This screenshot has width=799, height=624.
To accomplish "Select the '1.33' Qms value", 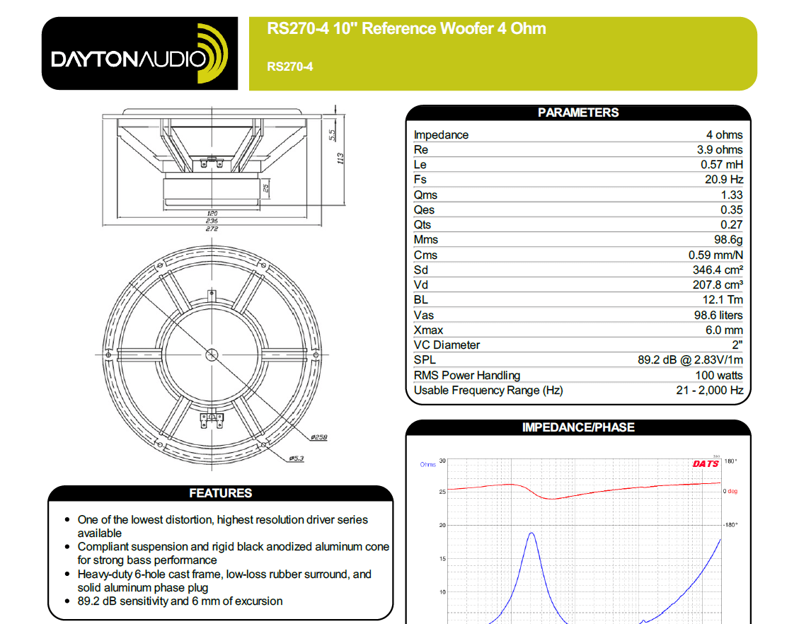I will pos(731,195).
